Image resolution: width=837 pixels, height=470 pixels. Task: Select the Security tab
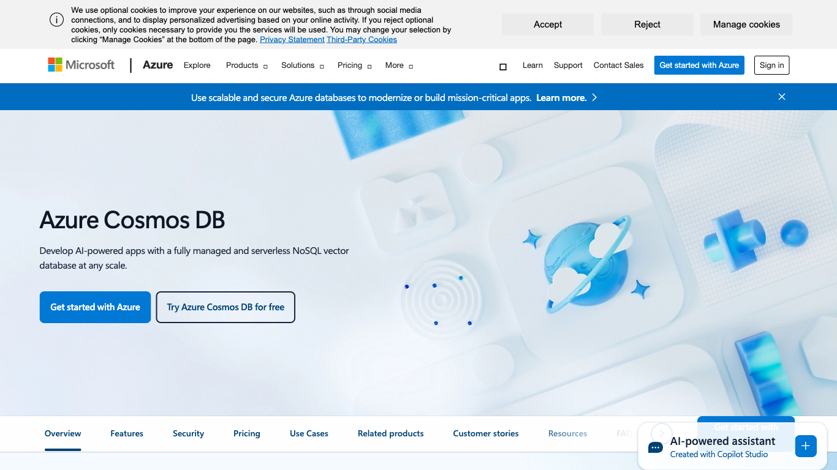[x=188, y=433]
